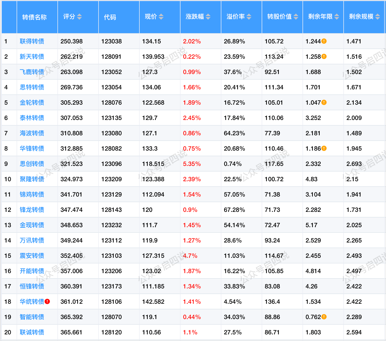This screenshot has width=386, height=341.
Task: Click red alert icon next to 华统转债
Action: [x=47, y=301]
